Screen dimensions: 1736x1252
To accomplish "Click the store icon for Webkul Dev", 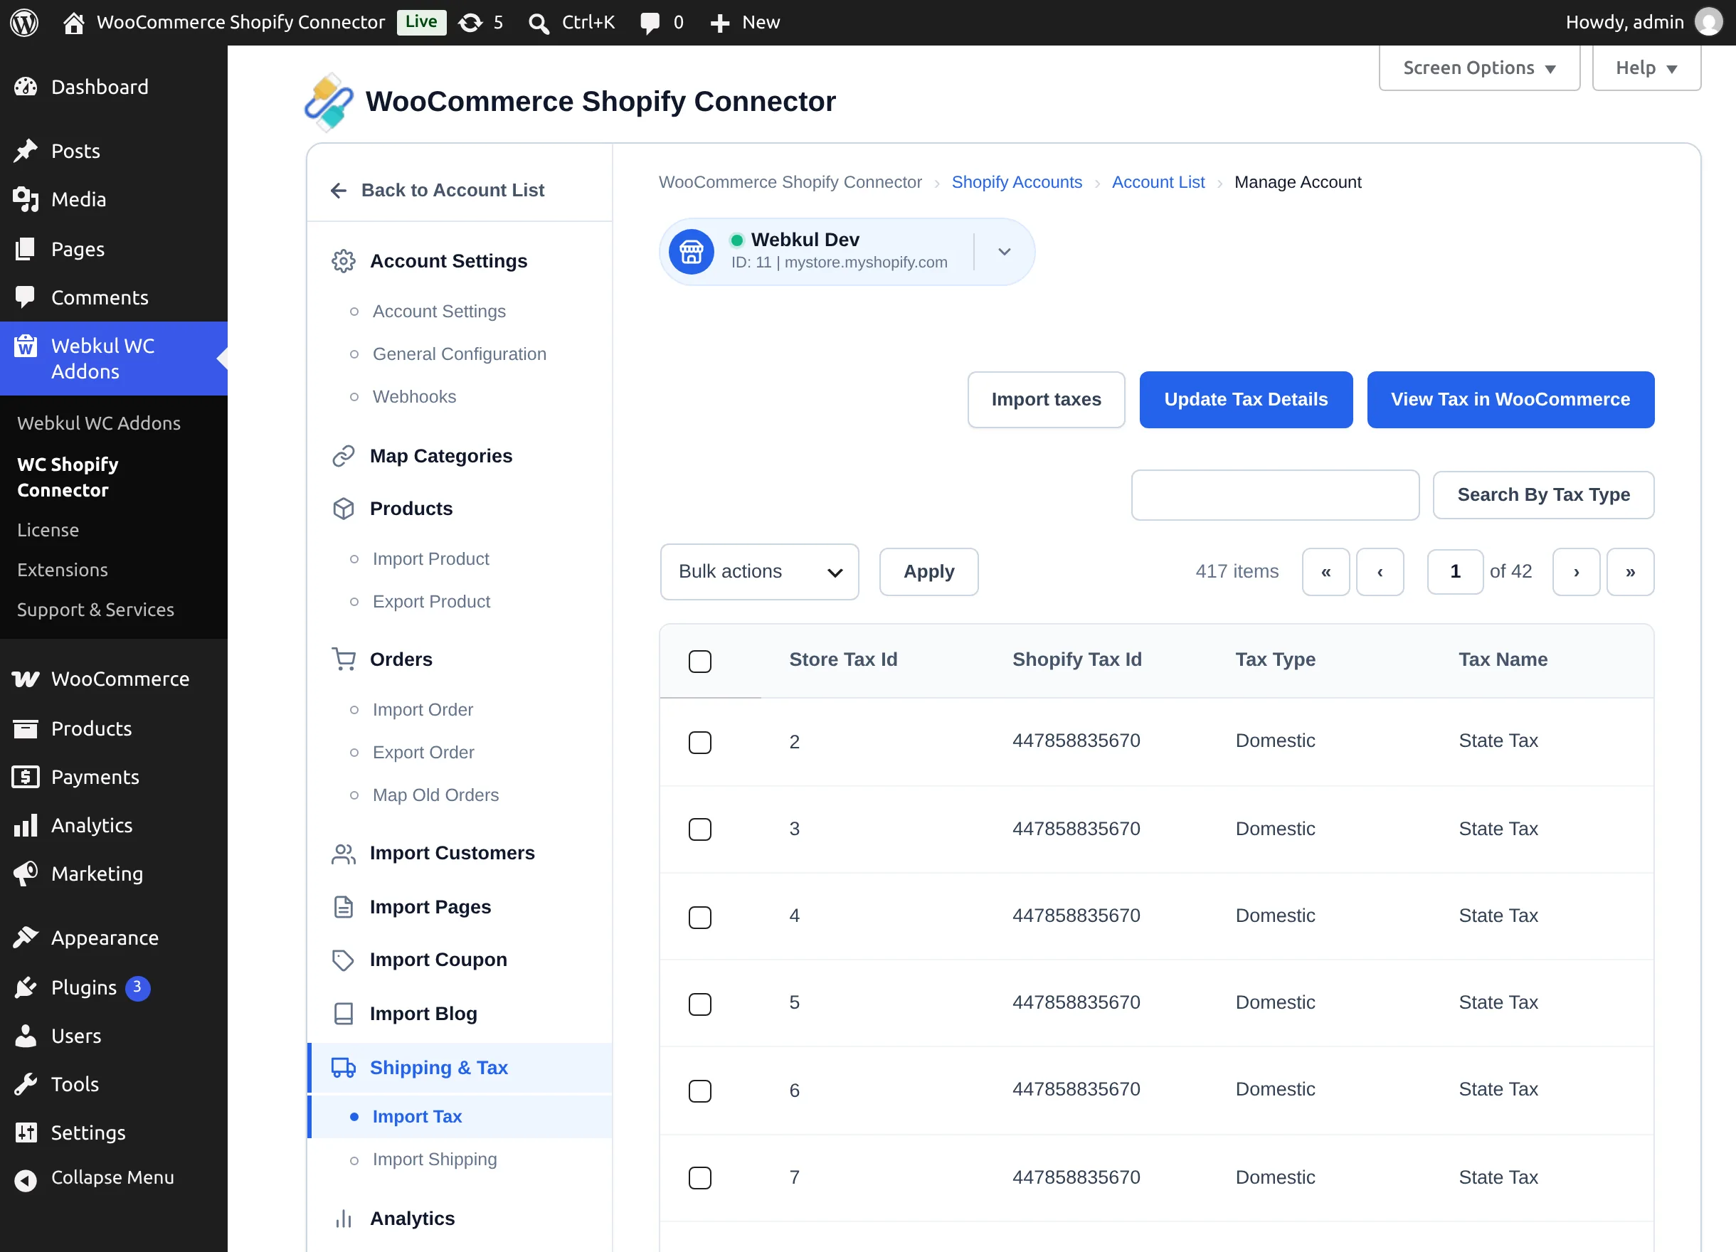I will click(x=691, y=252).
